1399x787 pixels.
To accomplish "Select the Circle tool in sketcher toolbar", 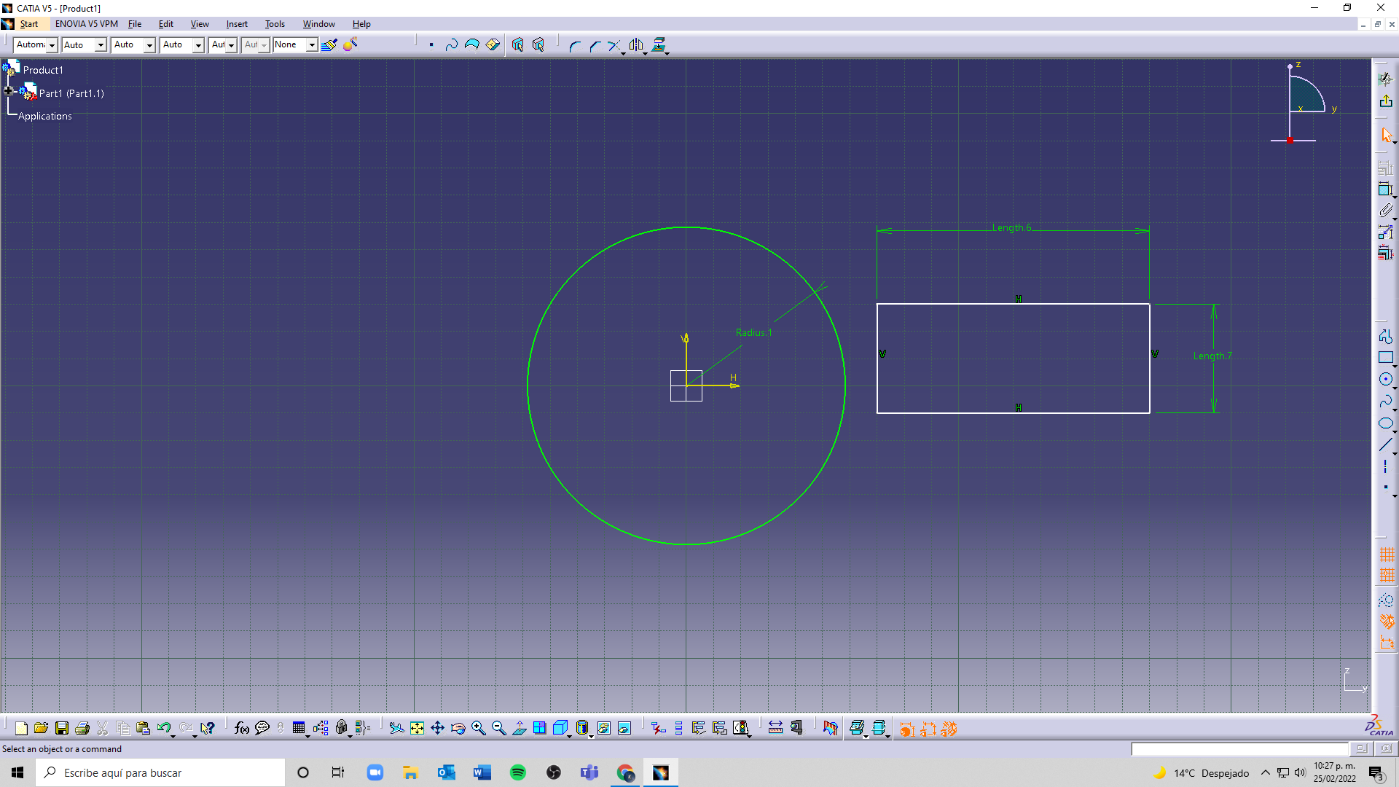I will click(x=1385, y=380).
